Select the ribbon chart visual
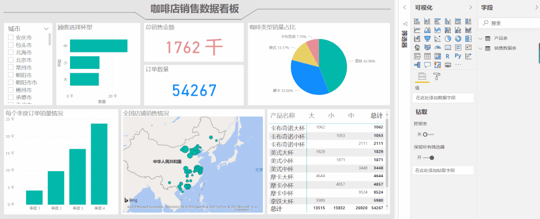Image resolution: width=540 pixels, height=219 pixels. pyautogui.click(x=468, y=30)
